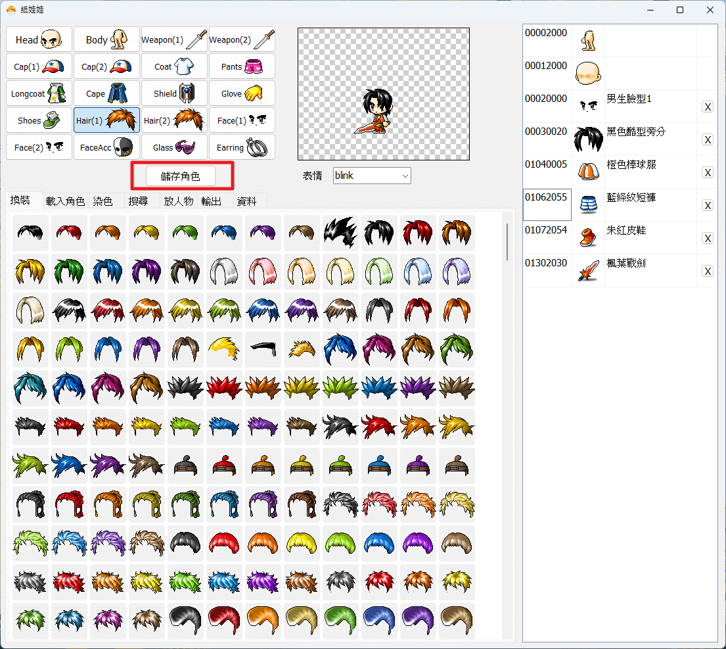Open the Cape equipment category

tap(106, 93)
